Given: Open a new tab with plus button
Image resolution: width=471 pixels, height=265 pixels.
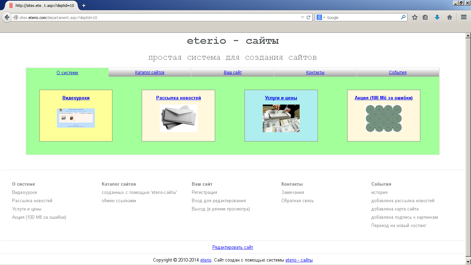Looking at the screenshot, I should [x=84, y=6].
